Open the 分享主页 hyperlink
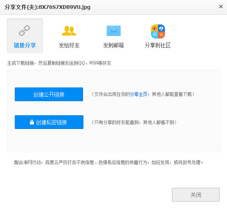 click(x=138, y=94)
